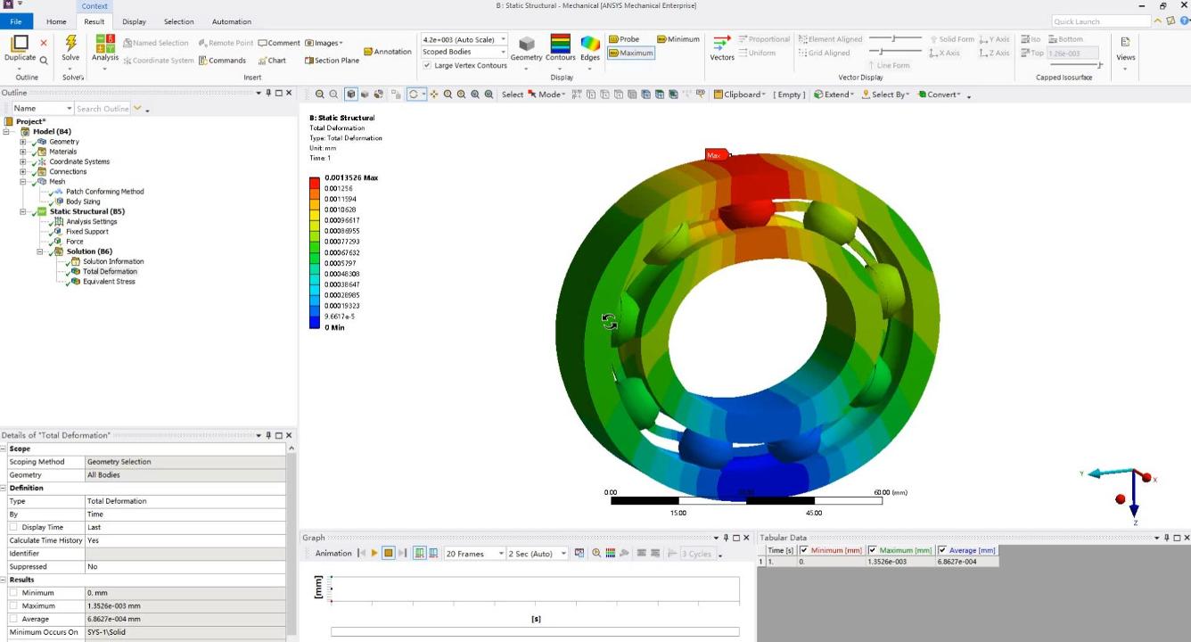Image resolution: width=1191 pixels, height=642 pixels.
Task: Insert a Section Plane
Action: (332, 61)
